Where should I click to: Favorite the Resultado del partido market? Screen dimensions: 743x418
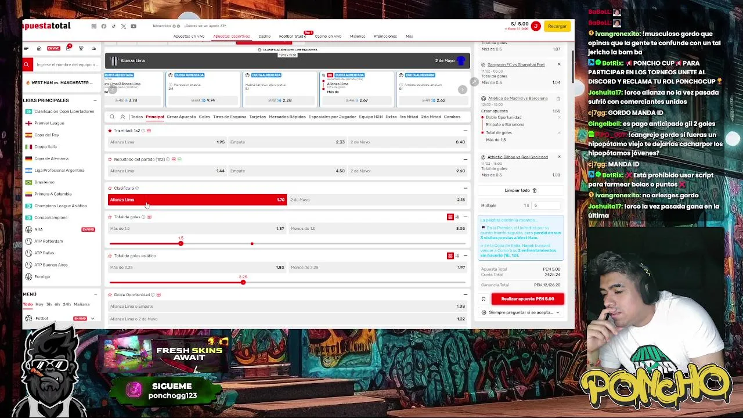point(110,159)
